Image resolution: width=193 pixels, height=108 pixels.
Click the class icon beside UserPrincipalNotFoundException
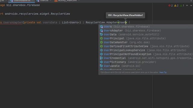point(101,54)
